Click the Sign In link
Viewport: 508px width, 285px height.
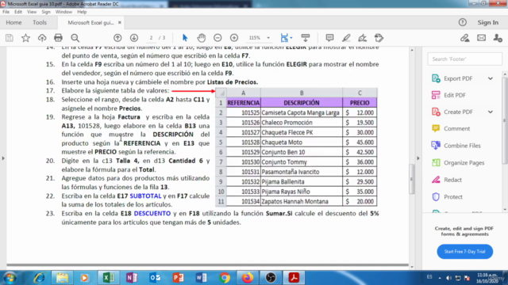[x=488, y=22]
